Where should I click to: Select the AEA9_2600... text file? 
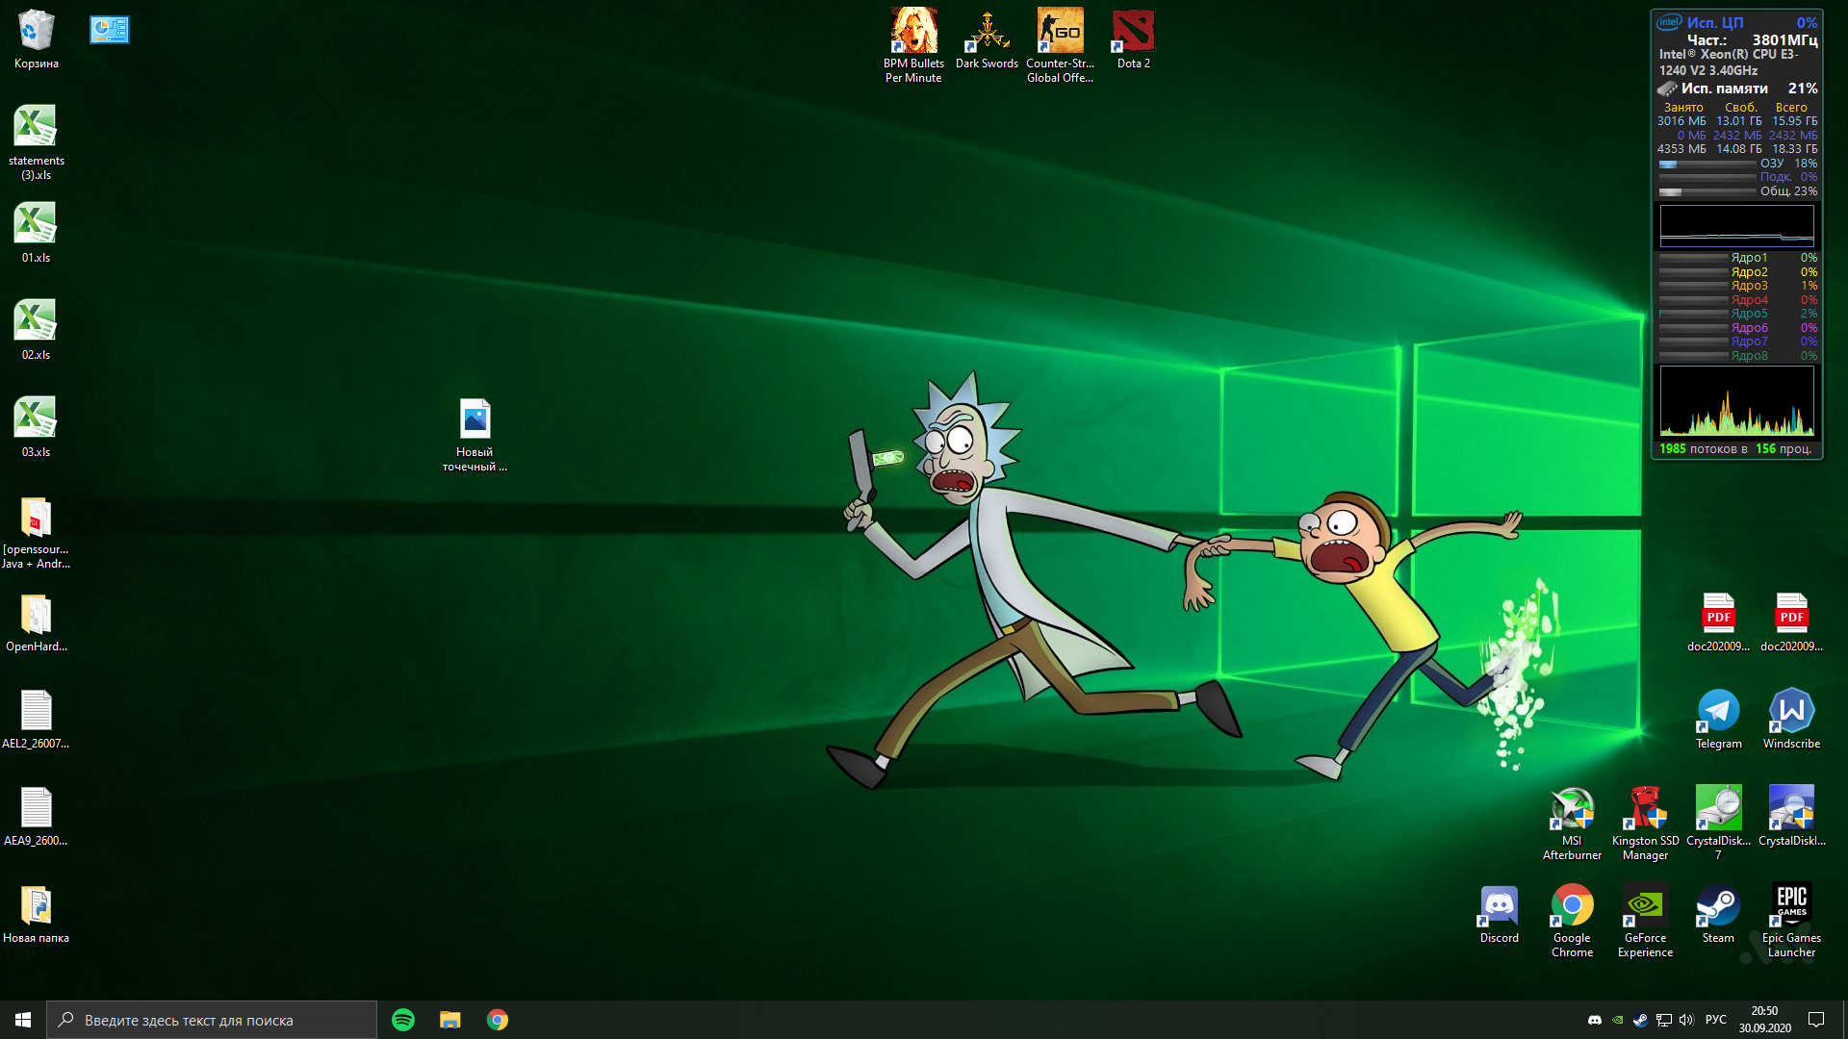(36, 817)
